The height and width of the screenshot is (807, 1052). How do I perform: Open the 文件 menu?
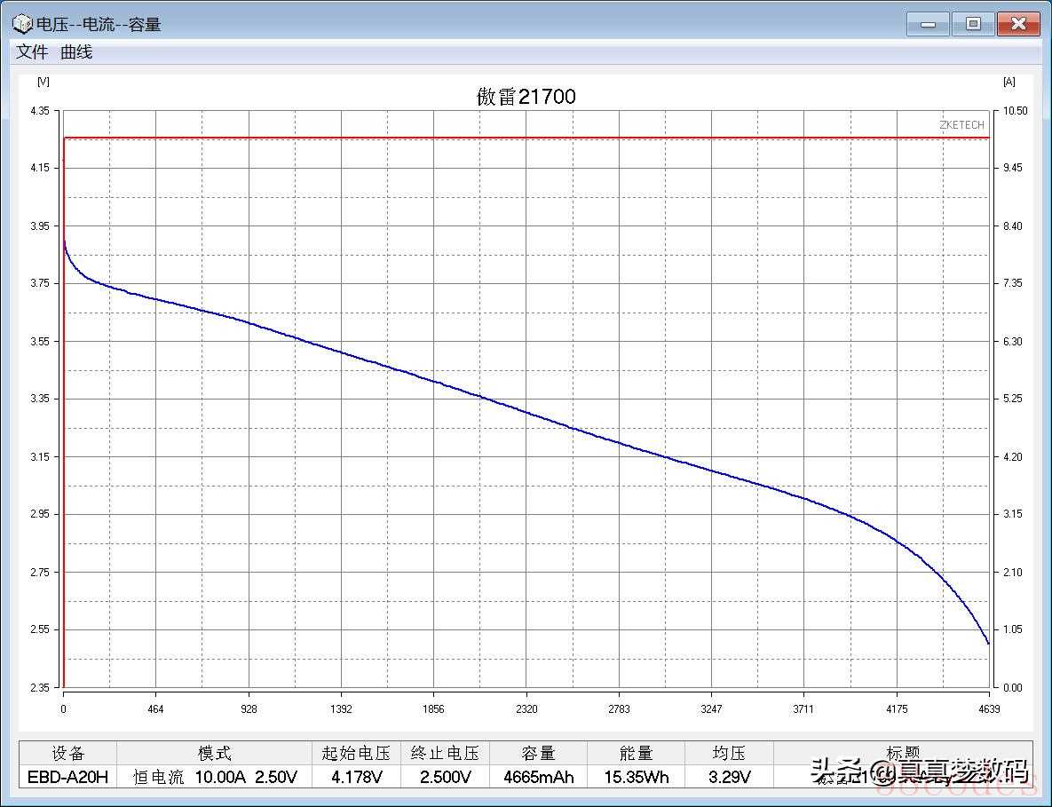pos(32,51)
